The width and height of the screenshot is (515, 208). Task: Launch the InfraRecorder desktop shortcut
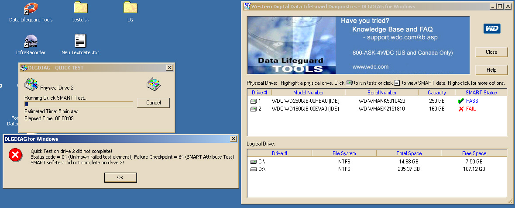[x=31, y=41]
